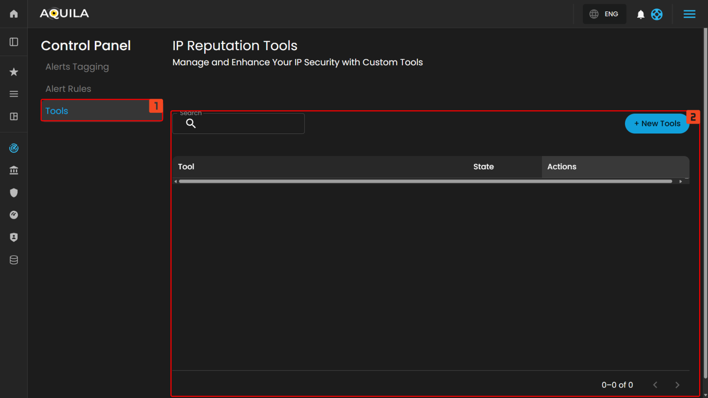Click the speedometer gauge icon
The image size is (708, 398).
click(14, 215)
